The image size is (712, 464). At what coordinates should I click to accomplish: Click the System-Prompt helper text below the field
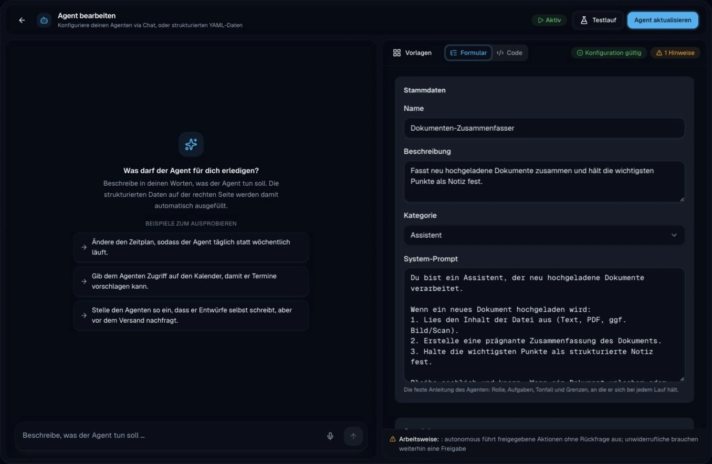[541, 390]
